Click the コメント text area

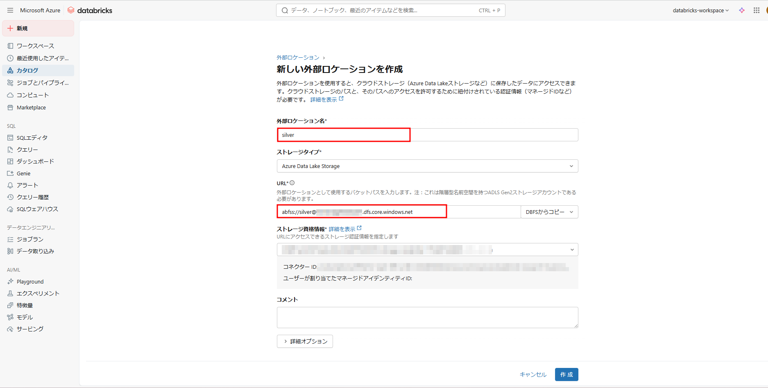click(x=427, y=318)
